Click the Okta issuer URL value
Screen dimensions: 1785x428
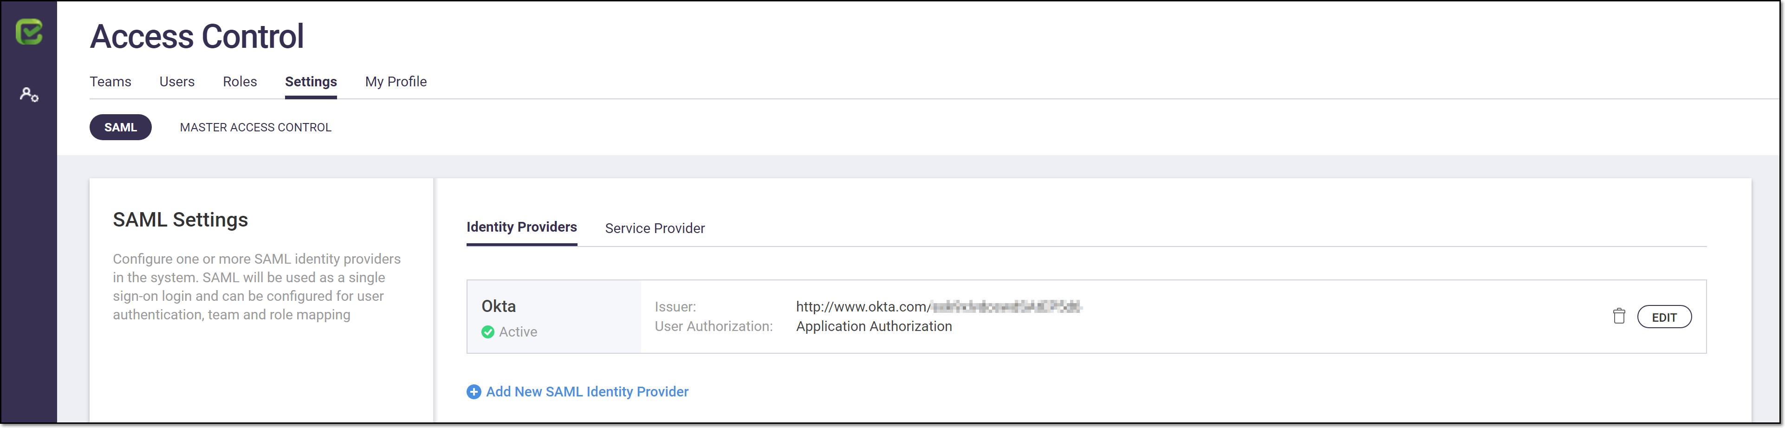(x=939, y=307)
